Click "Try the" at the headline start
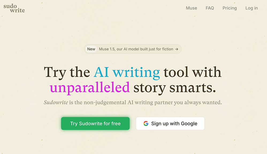267x154 pixels. click(x=67, y=72)
